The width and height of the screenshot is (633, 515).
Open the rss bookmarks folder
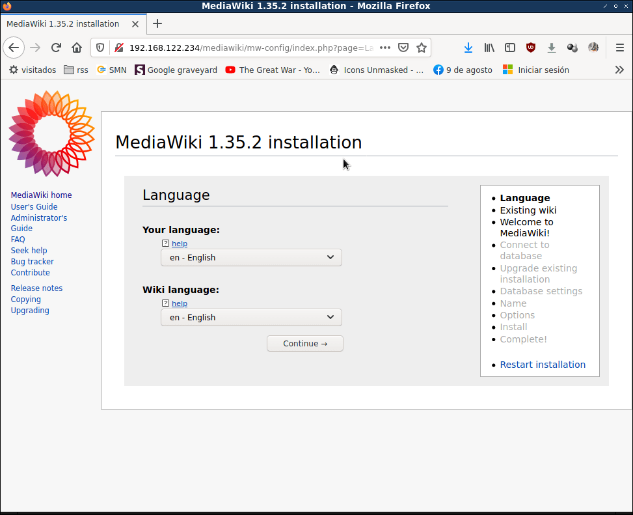pyautogui.click(x=76, y=70)
